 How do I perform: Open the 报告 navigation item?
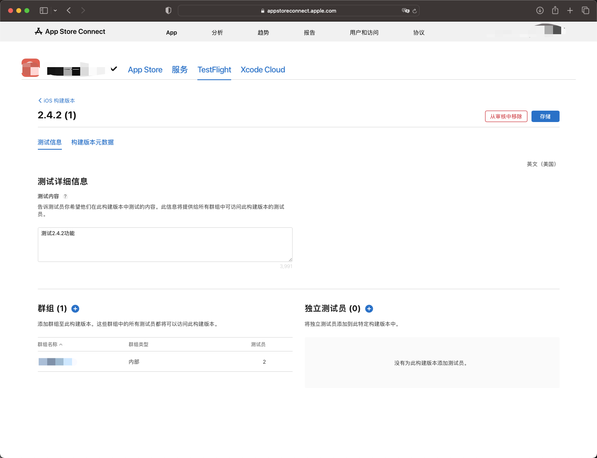click(x=309, y=33)
